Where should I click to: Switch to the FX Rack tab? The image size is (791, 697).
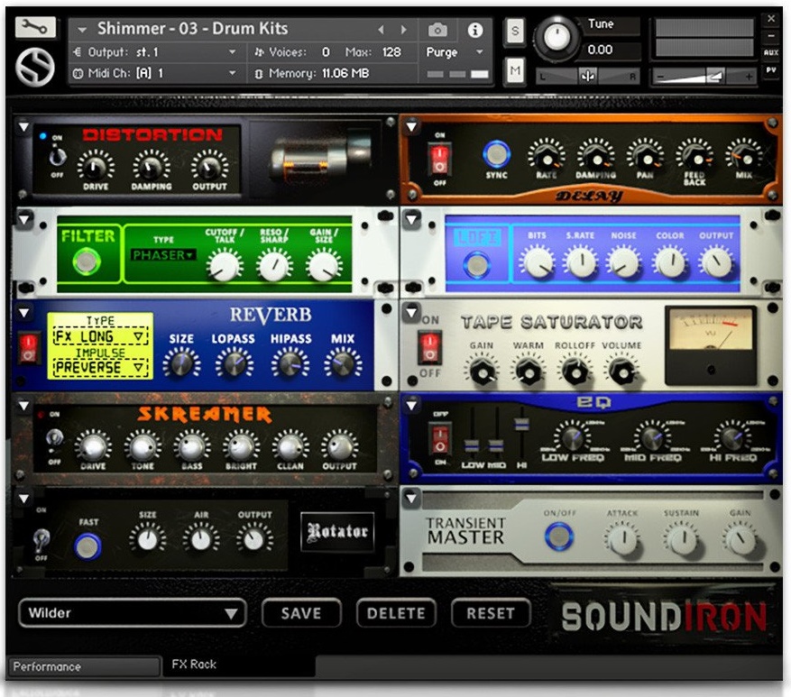(x=239, y=665)
